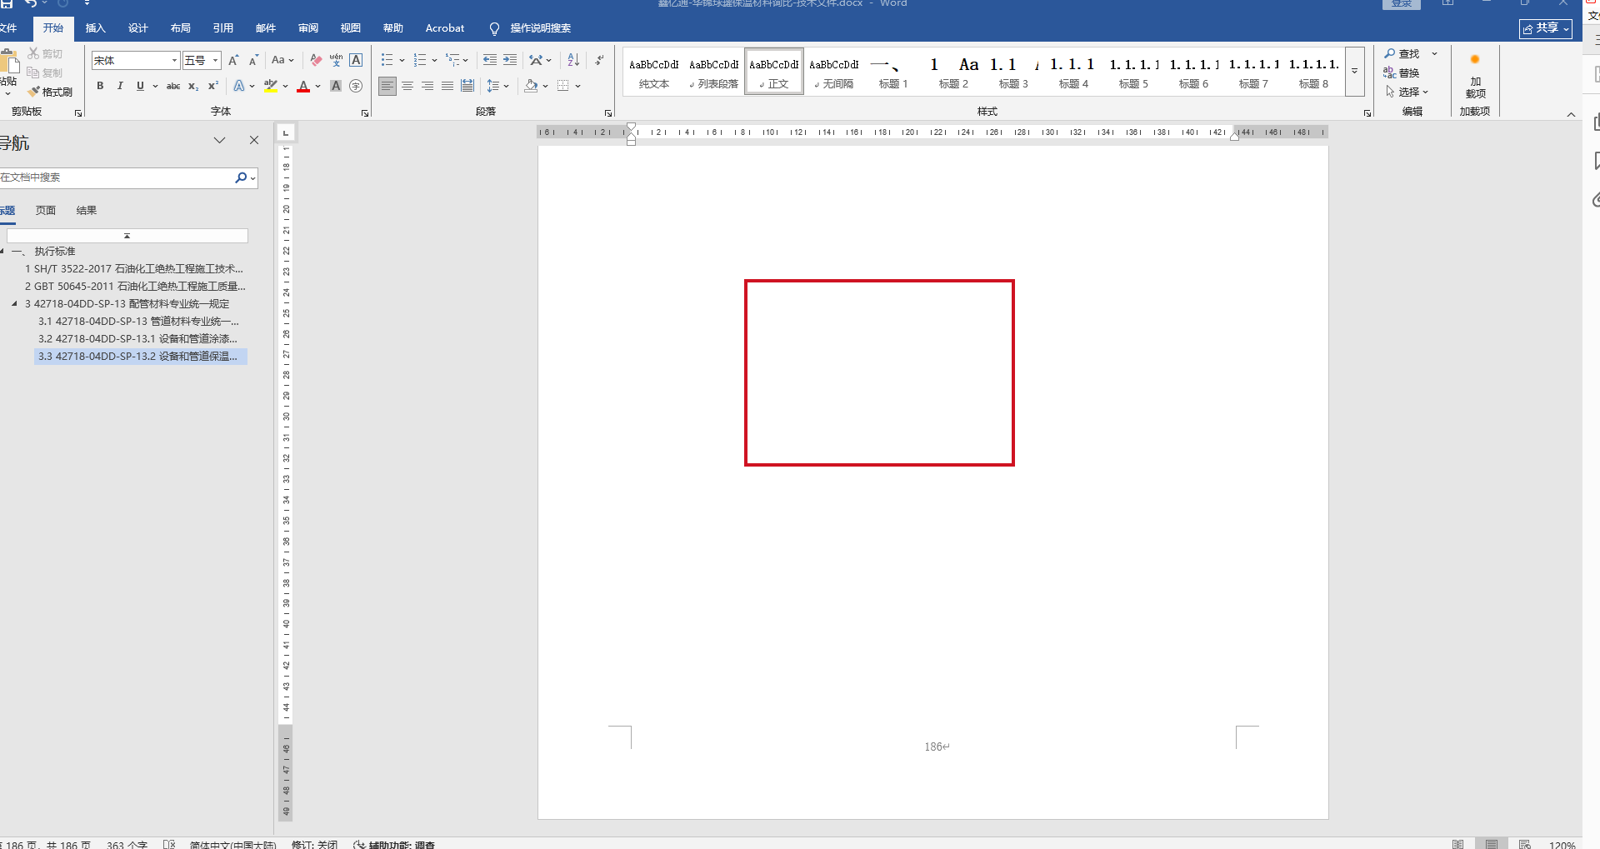Viewport: 1600px width, 849px height.
Task: Click the 共享 (Share) button
Action: 1545,28
